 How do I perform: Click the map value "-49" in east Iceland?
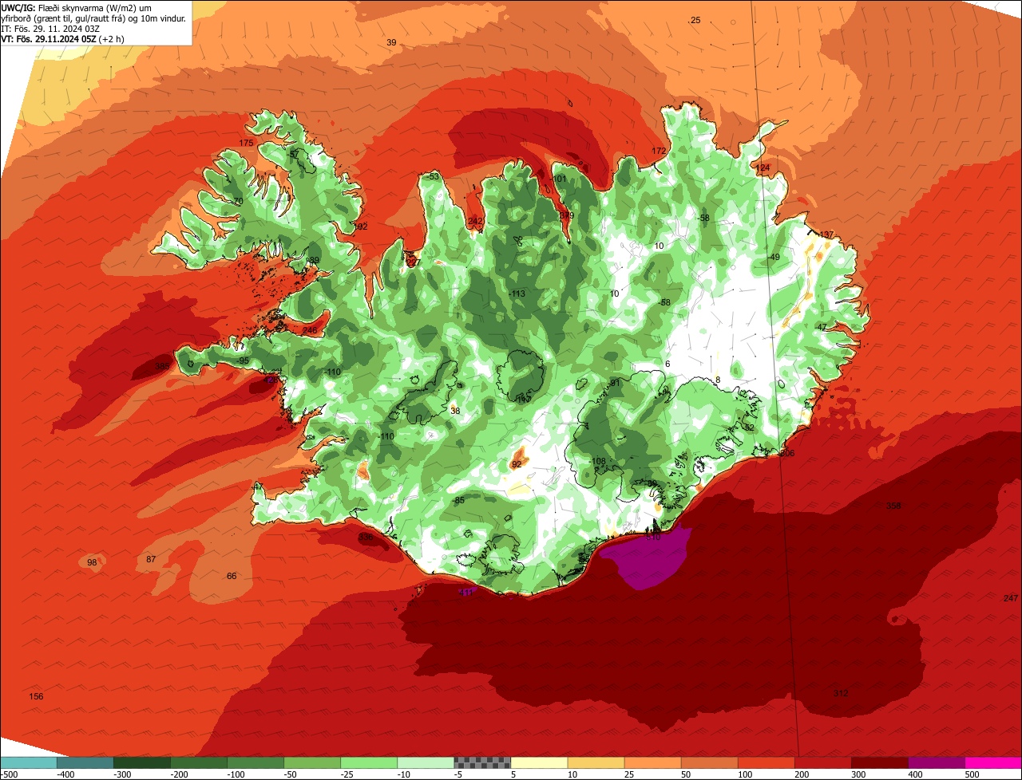pyautogui.click(x=773, y=257)
